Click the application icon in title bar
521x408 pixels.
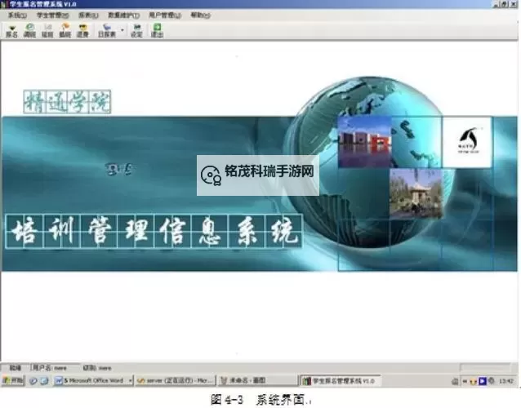pyautogui.click(x=3, y=4)
